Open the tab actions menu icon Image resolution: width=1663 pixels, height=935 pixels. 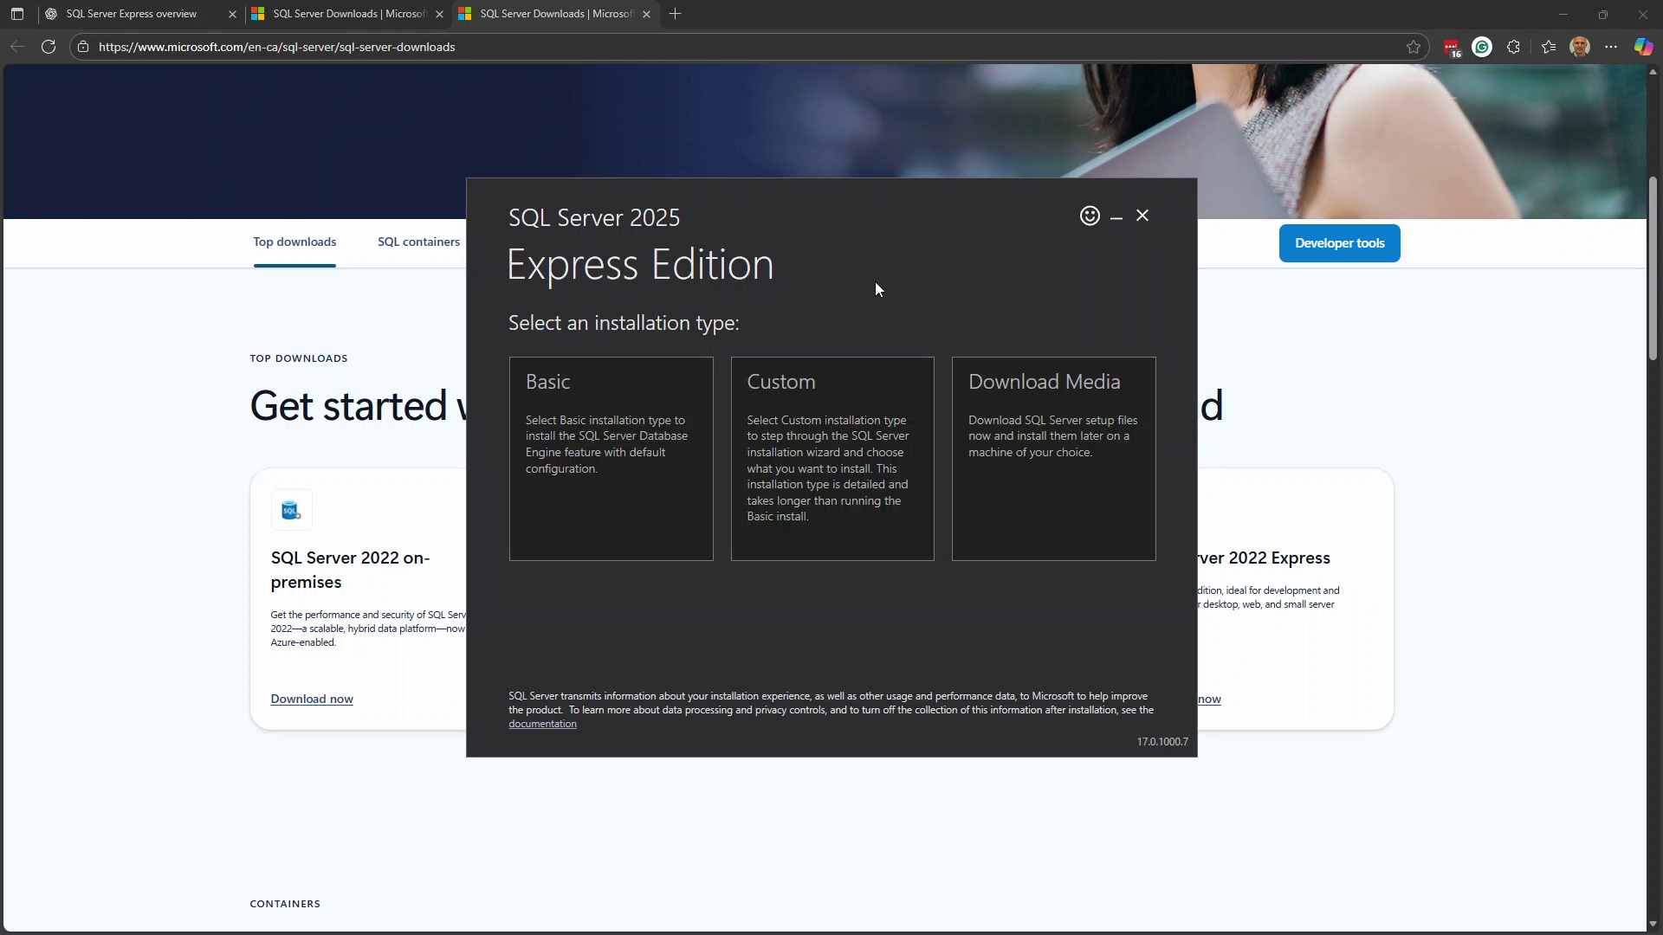(x=17, y=14)
